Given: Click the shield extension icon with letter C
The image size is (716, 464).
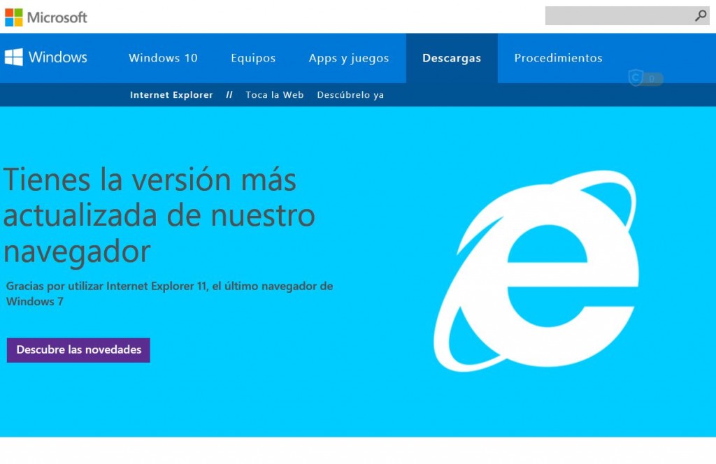Looking at the screenshot, I should tap(637, 78).
